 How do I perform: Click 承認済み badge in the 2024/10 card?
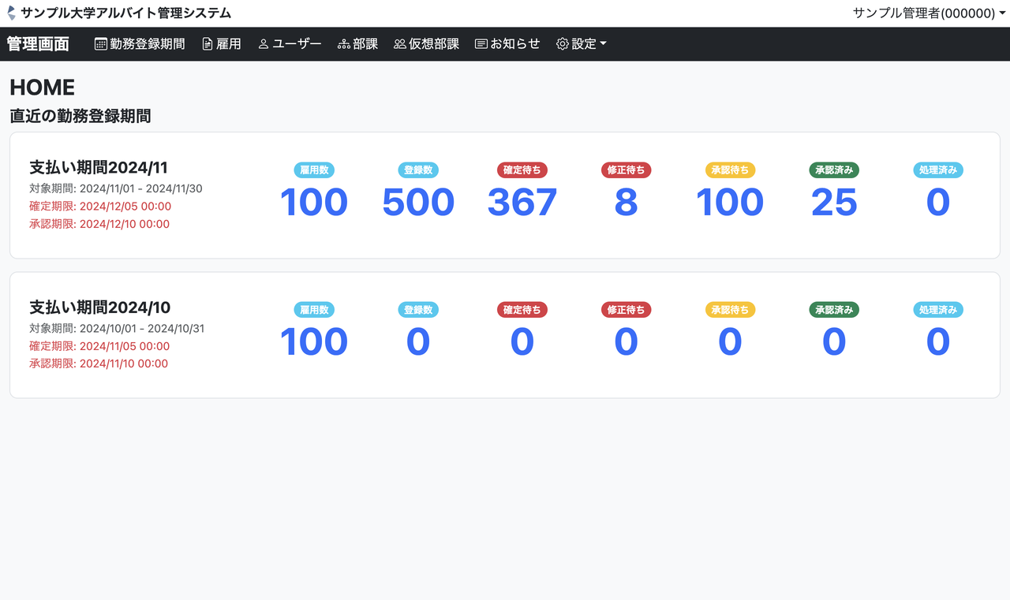click(x=834, y=310)
